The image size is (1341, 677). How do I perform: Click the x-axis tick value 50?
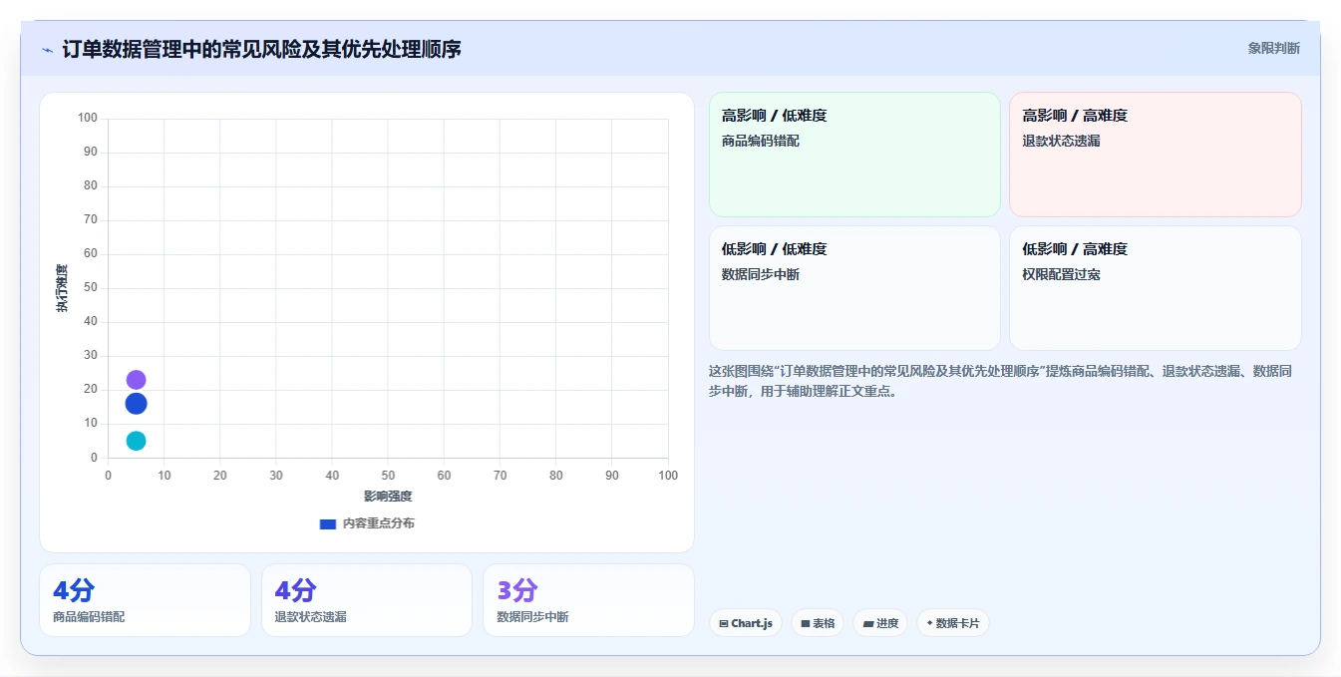coord(388,476)
